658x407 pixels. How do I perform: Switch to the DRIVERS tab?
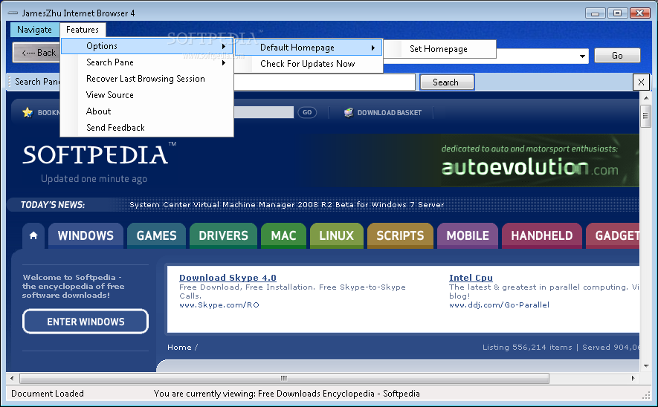click(223, 235)
